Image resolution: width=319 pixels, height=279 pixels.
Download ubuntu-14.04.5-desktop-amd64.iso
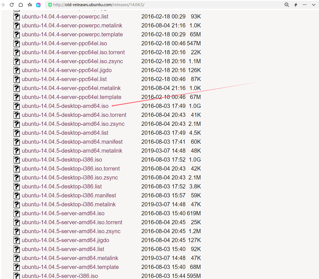click(65, 106)
